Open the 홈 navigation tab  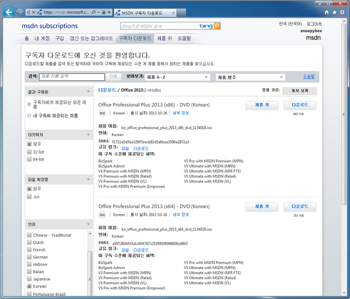point(27,38)
